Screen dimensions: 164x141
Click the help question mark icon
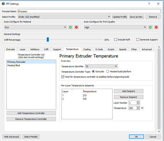[x=149, y=4]
